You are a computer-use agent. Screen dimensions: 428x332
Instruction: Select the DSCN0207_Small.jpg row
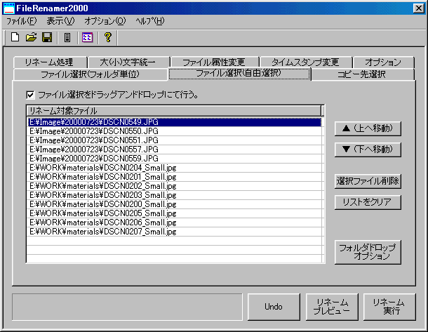coord(175,232)
